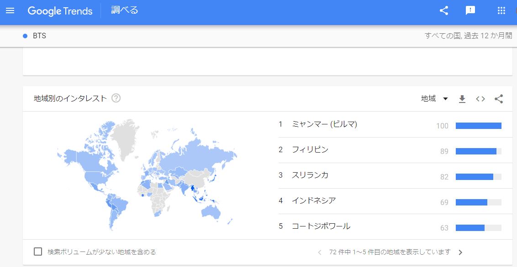Open the 調べる tab in header
517x267 pixels.
point(125,10)
